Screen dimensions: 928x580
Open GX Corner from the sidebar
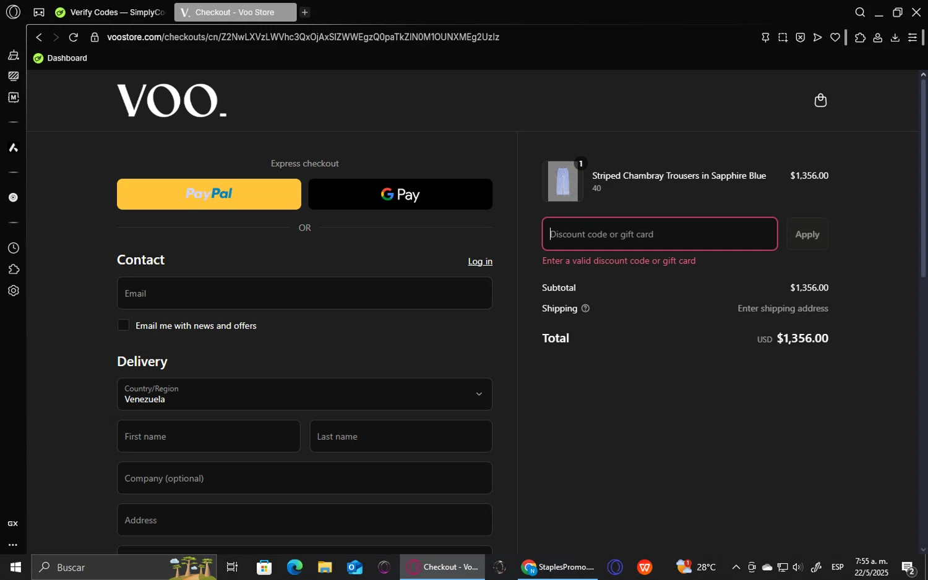[13, 524]
